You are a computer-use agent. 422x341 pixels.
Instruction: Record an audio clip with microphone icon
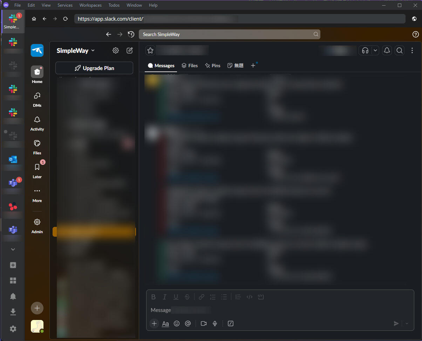(215, 323)
